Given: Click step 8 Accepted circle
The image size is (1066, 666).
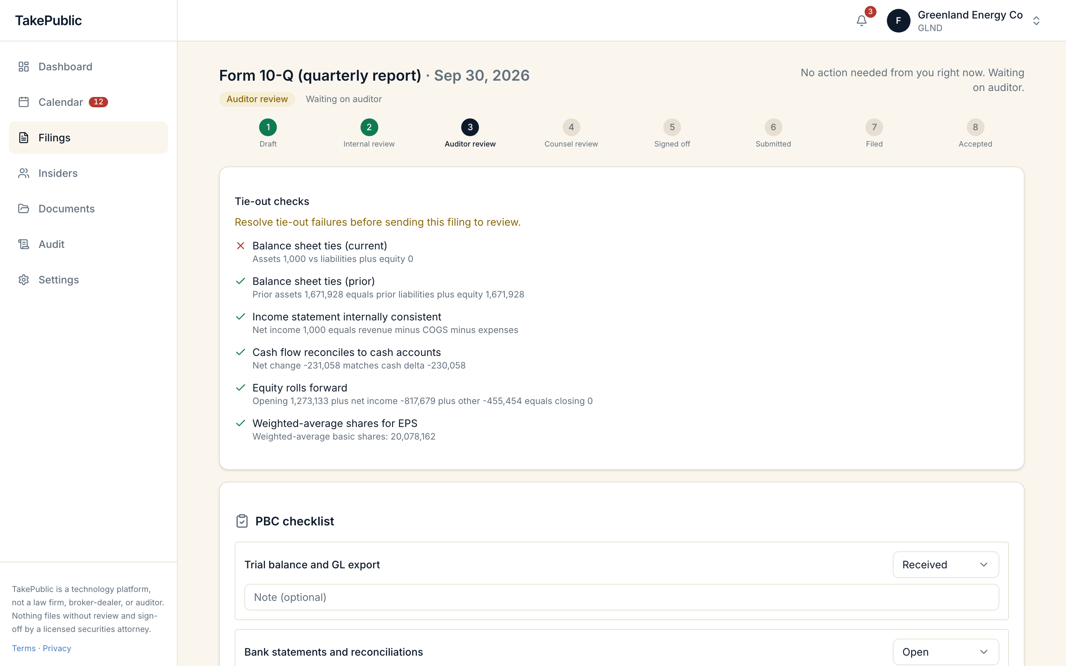Looking at the screenshot, I should click(975, 127).
